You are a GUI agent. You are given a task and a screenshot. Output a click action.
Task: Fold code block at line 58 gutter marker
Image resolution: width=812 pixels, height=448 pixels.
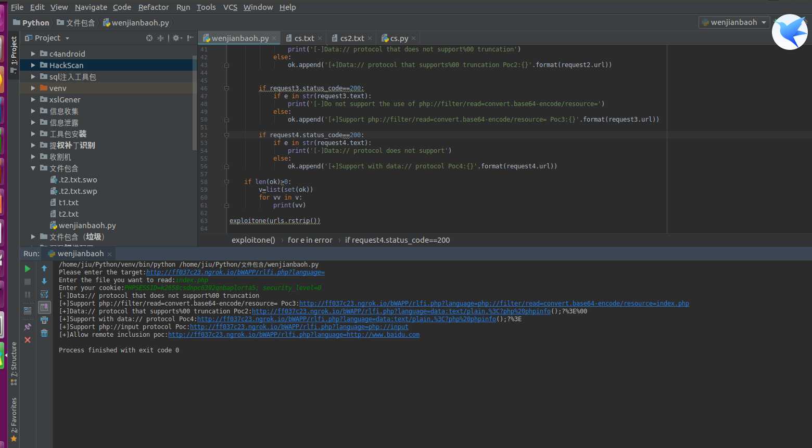pyautogui.click(x=226, y=182)
